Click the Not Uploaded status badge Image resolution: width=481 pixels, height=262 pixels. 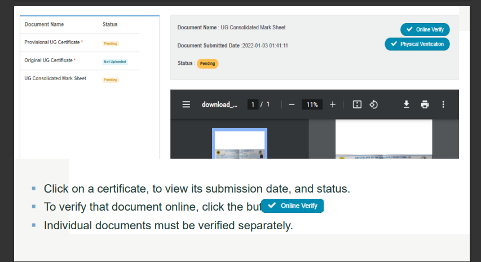point(115,62)
